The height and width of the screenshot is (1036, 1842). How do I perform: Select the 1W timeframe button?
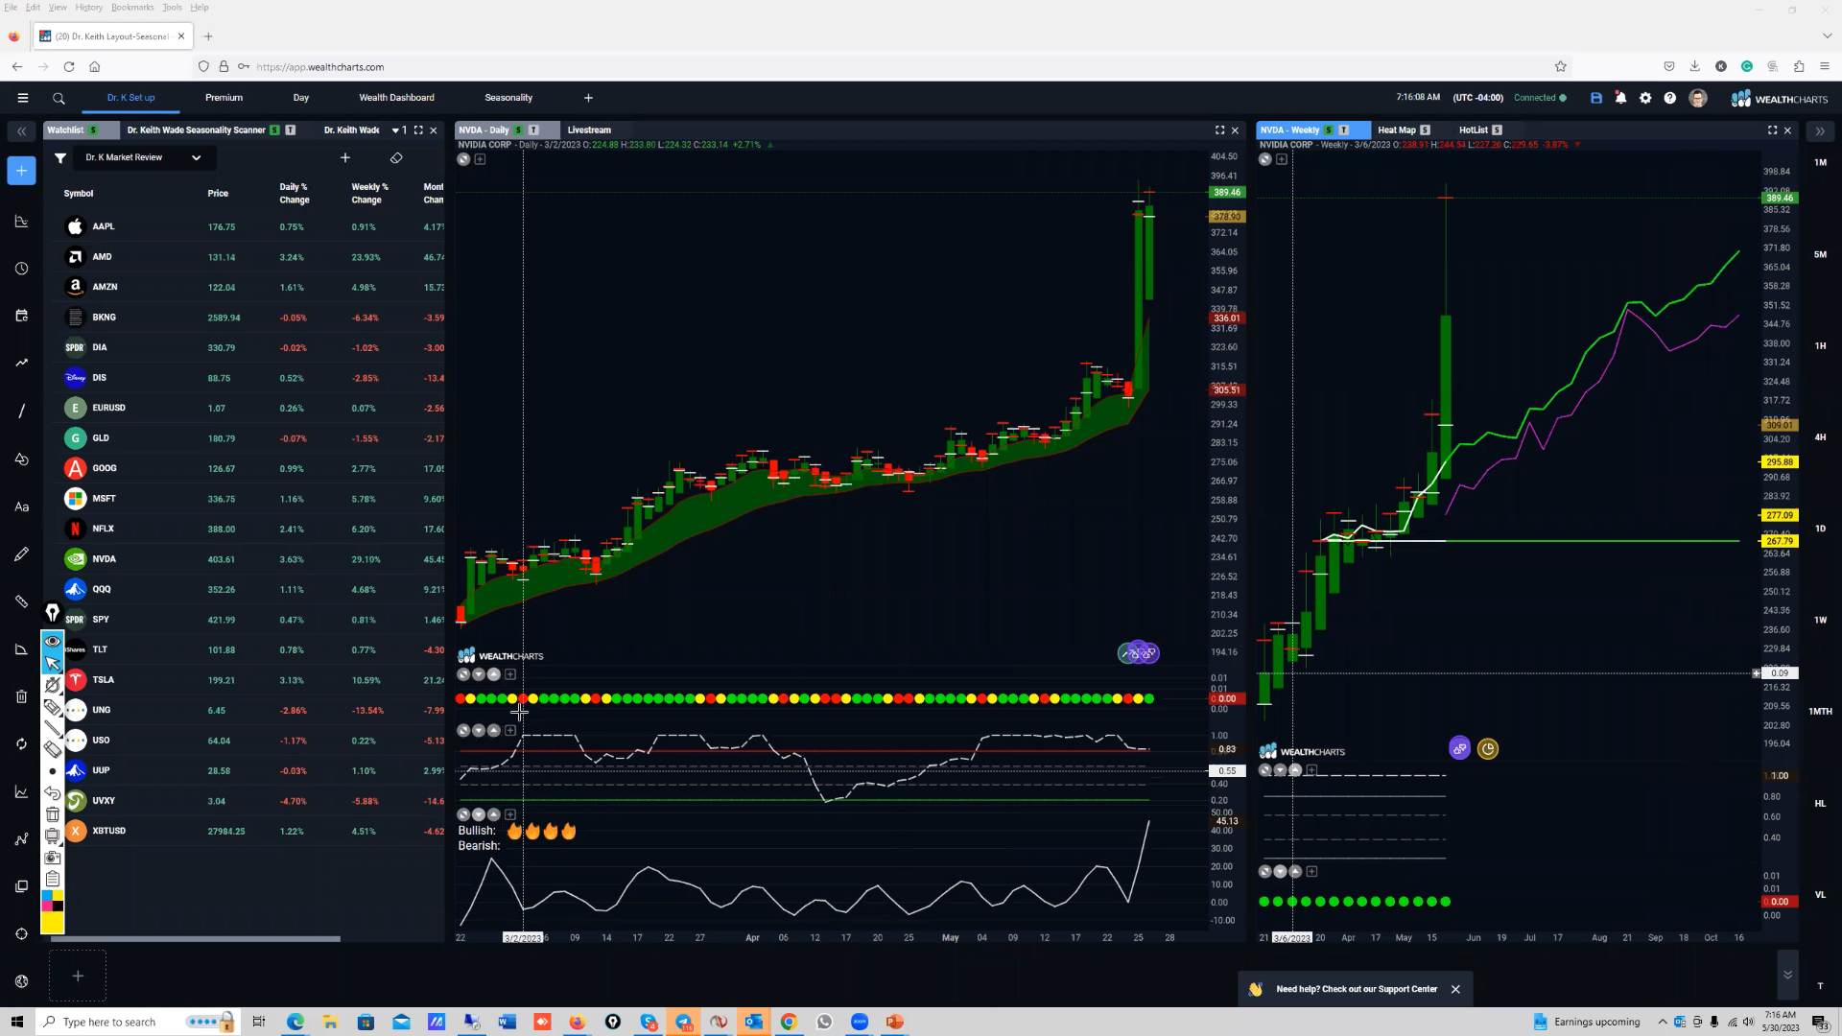tap(1820, 620)
